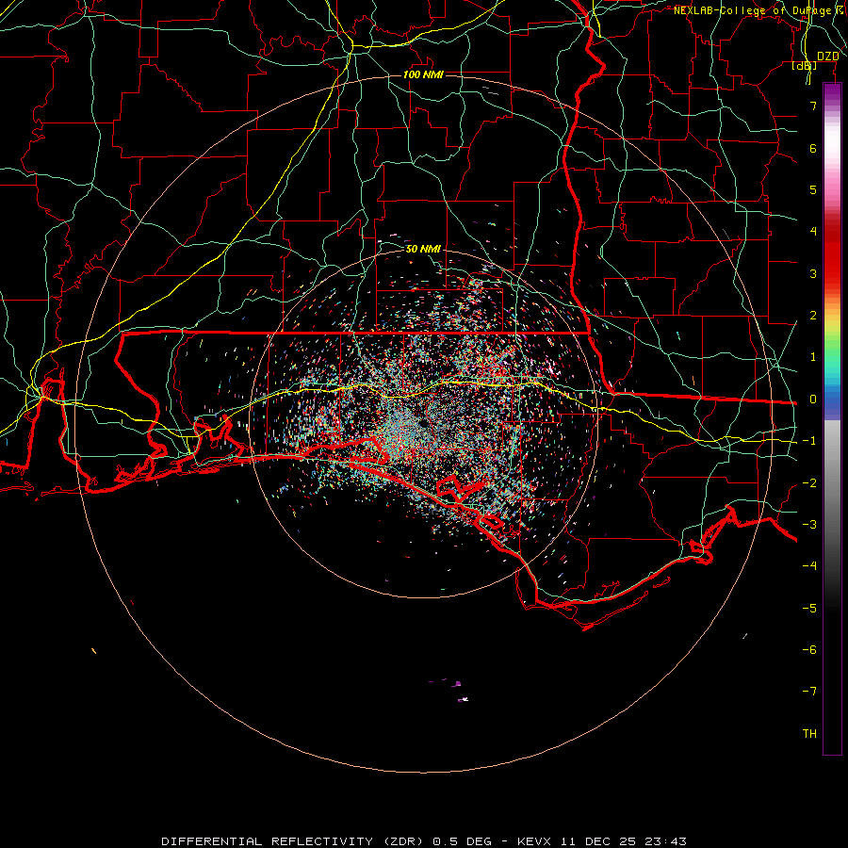Click the "5" value on the color scale

coord(813,189)
